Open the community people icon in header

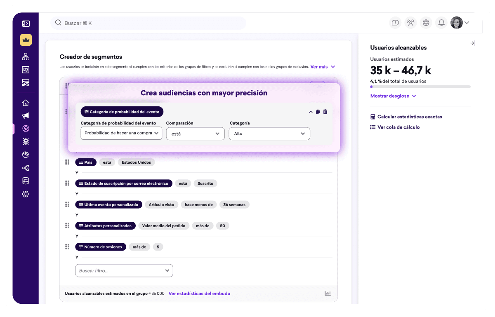[410, 23]
